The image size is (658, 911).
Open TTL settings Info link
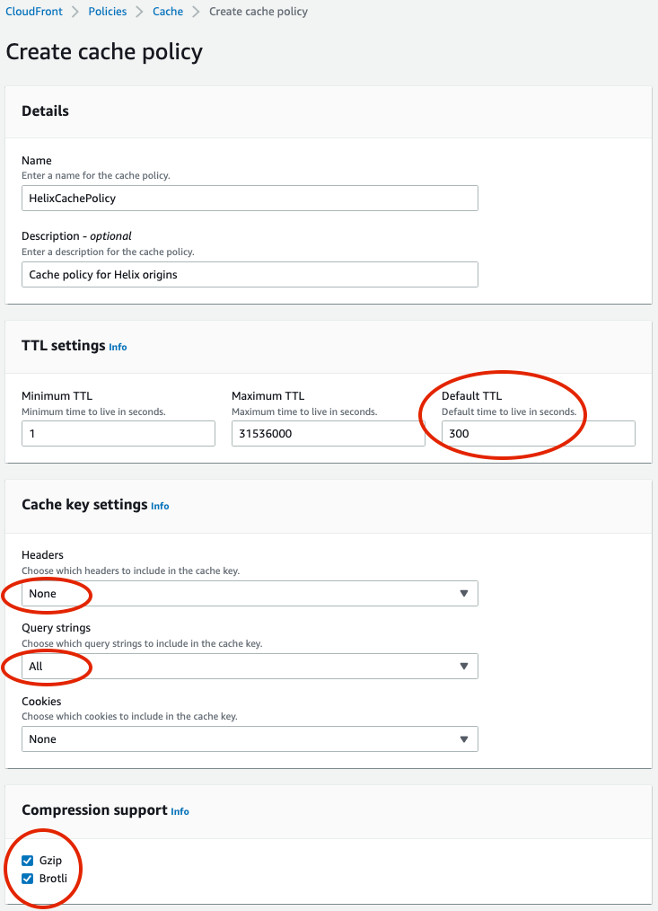pos(118,347)
